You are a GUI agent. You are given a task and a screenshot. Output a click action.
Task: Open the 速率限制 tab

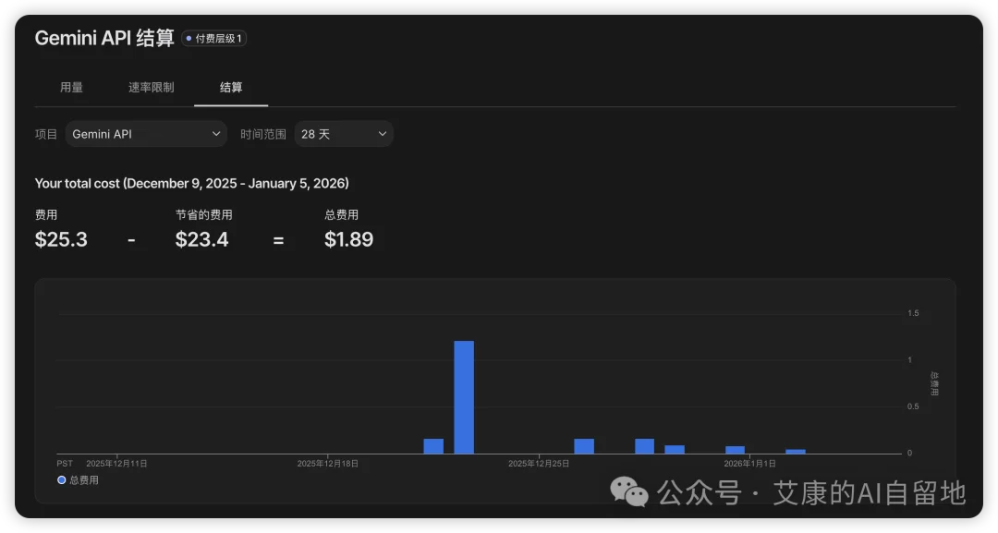151,87
